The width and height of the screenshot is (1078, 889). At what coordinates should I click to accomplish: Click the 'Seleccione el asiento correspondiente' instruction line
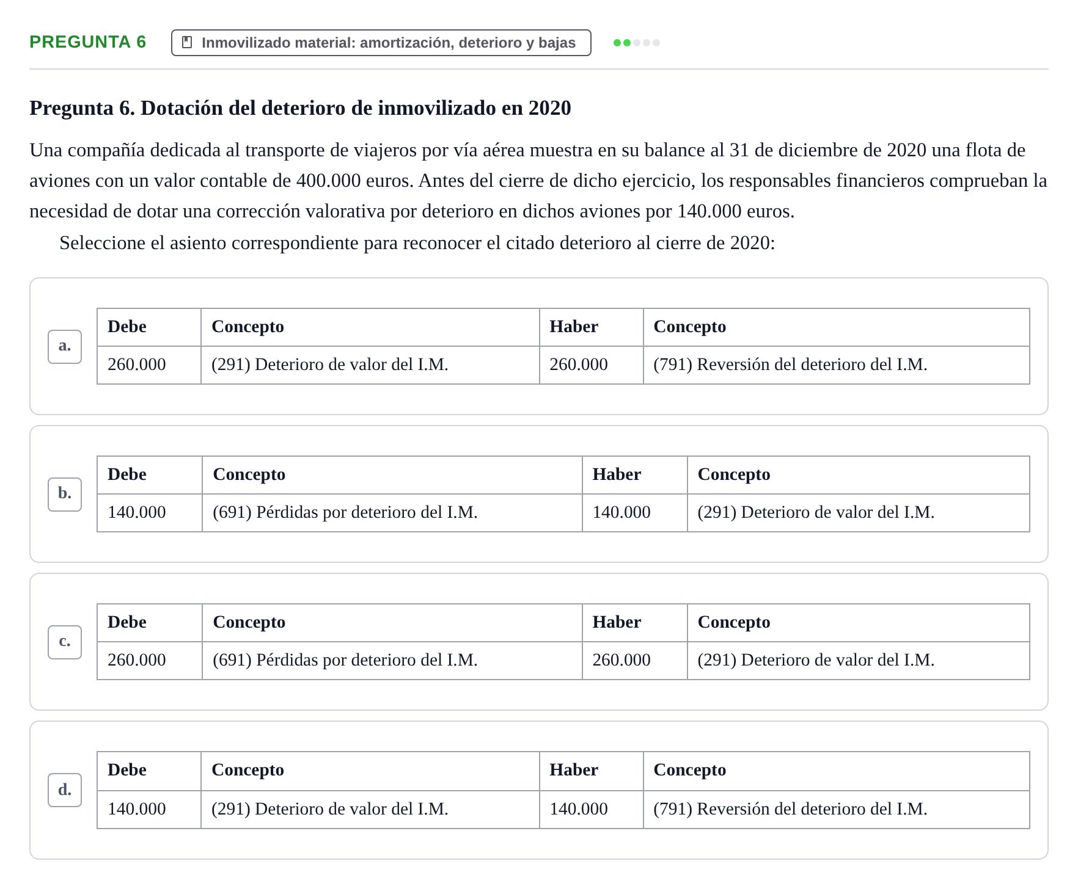(417, 243)
